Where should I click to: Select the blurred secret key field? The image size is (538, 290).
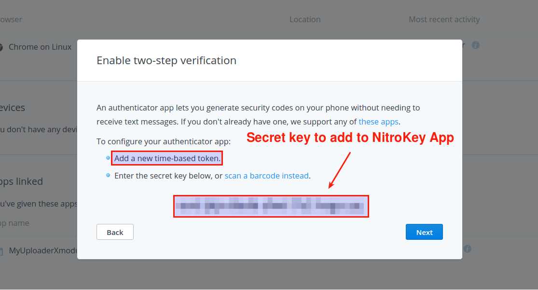click(271, 206)
